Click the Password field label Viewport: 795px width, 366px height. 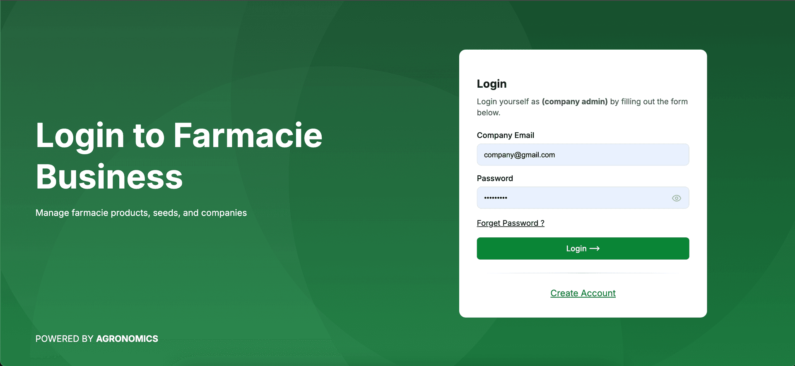(x=494, y=178)
